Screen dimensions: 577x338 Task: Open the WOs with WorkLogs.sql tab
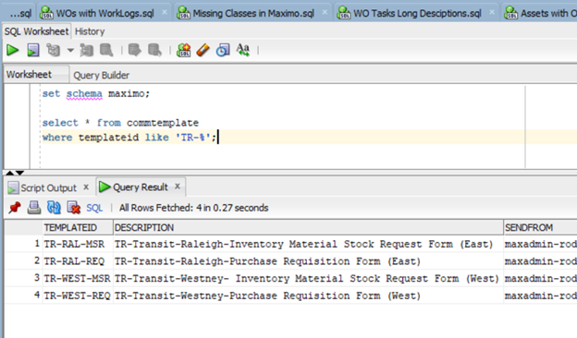pos(104,14)
